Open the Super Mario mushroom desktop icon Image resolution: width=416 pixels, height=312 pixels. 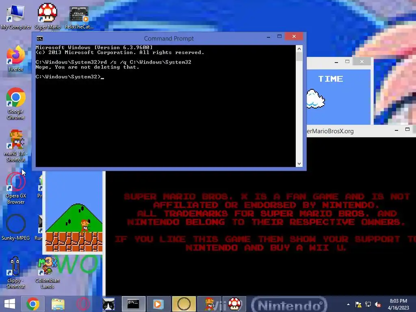tap(47, 16)
